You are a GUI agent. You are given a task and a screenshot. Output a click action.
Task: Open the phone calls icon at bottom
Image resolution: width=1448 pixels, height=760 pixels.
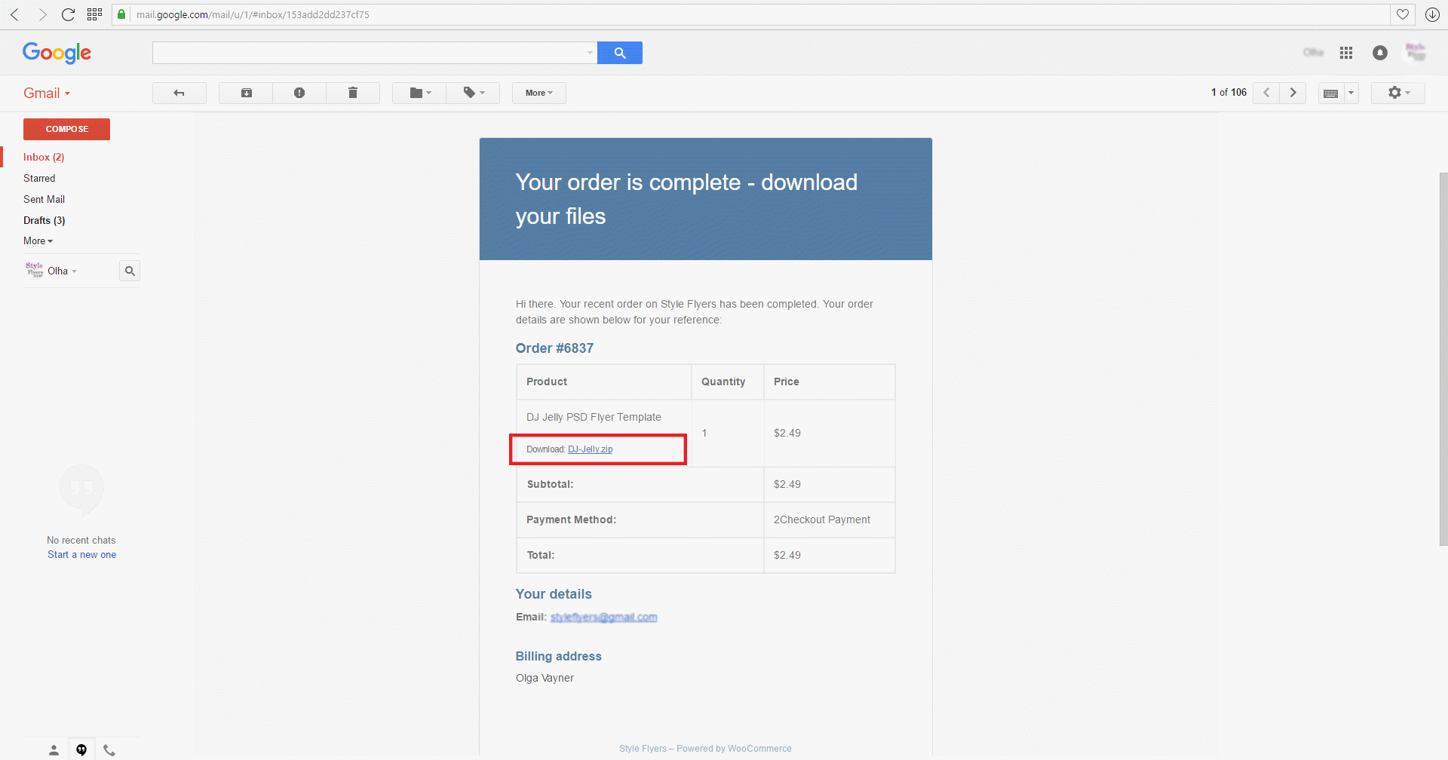pos(109,749)
